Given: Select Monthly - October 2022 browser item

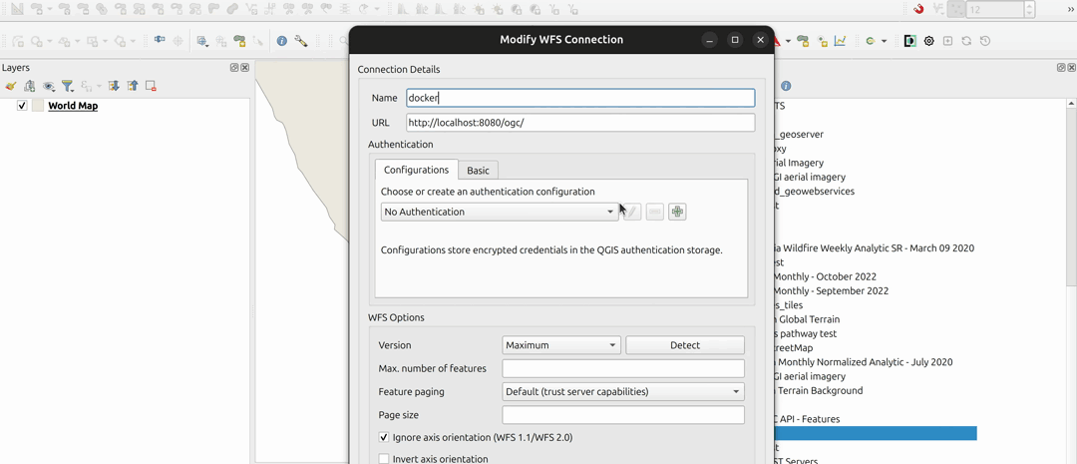Looking at the screenshot, I should (826, 276).
